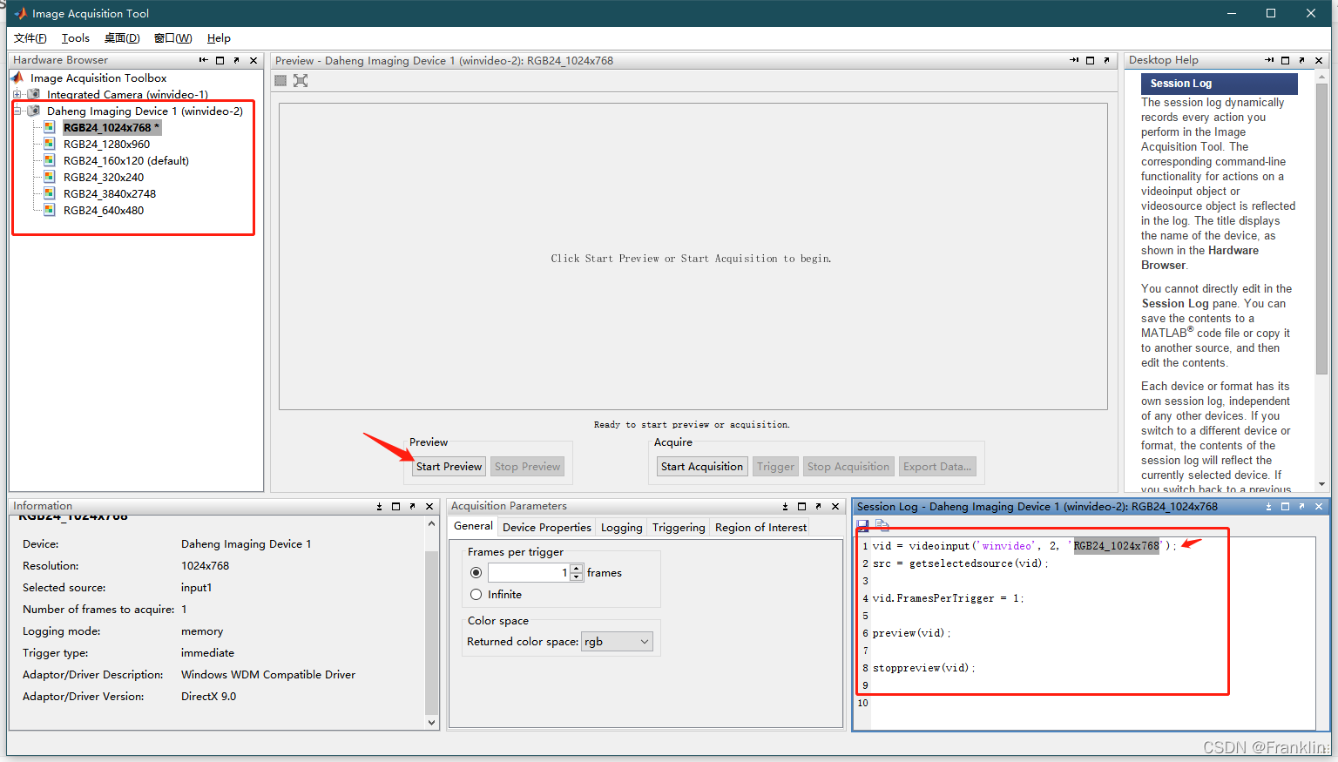Open the 文件(F) menu
Viewport: 1338px width, 762px height.
click(x=30, y=38)
